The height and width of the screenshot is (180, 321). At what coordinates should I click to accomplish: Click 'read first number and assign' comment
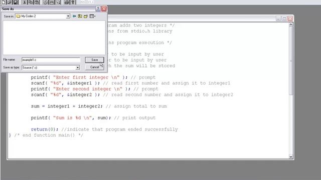150,83
